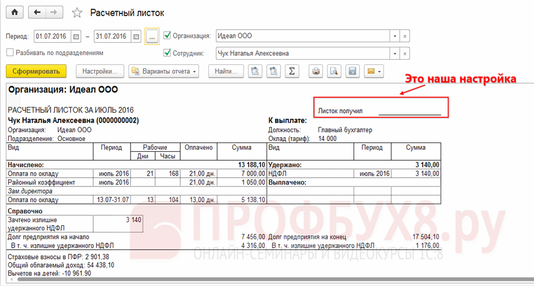The width and height of the screenshot is (534, 286).
Task: Open the Варианты отчета dropdown menu
Action: coord(163,71)
